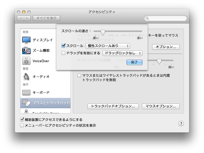
Task: Click the アクセシビリティ window title
Action: [x=102, y=12]
